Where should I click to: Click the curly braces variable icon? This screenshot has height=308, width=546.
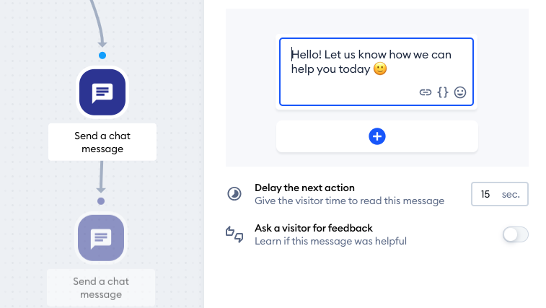click(x=443, y=92)
